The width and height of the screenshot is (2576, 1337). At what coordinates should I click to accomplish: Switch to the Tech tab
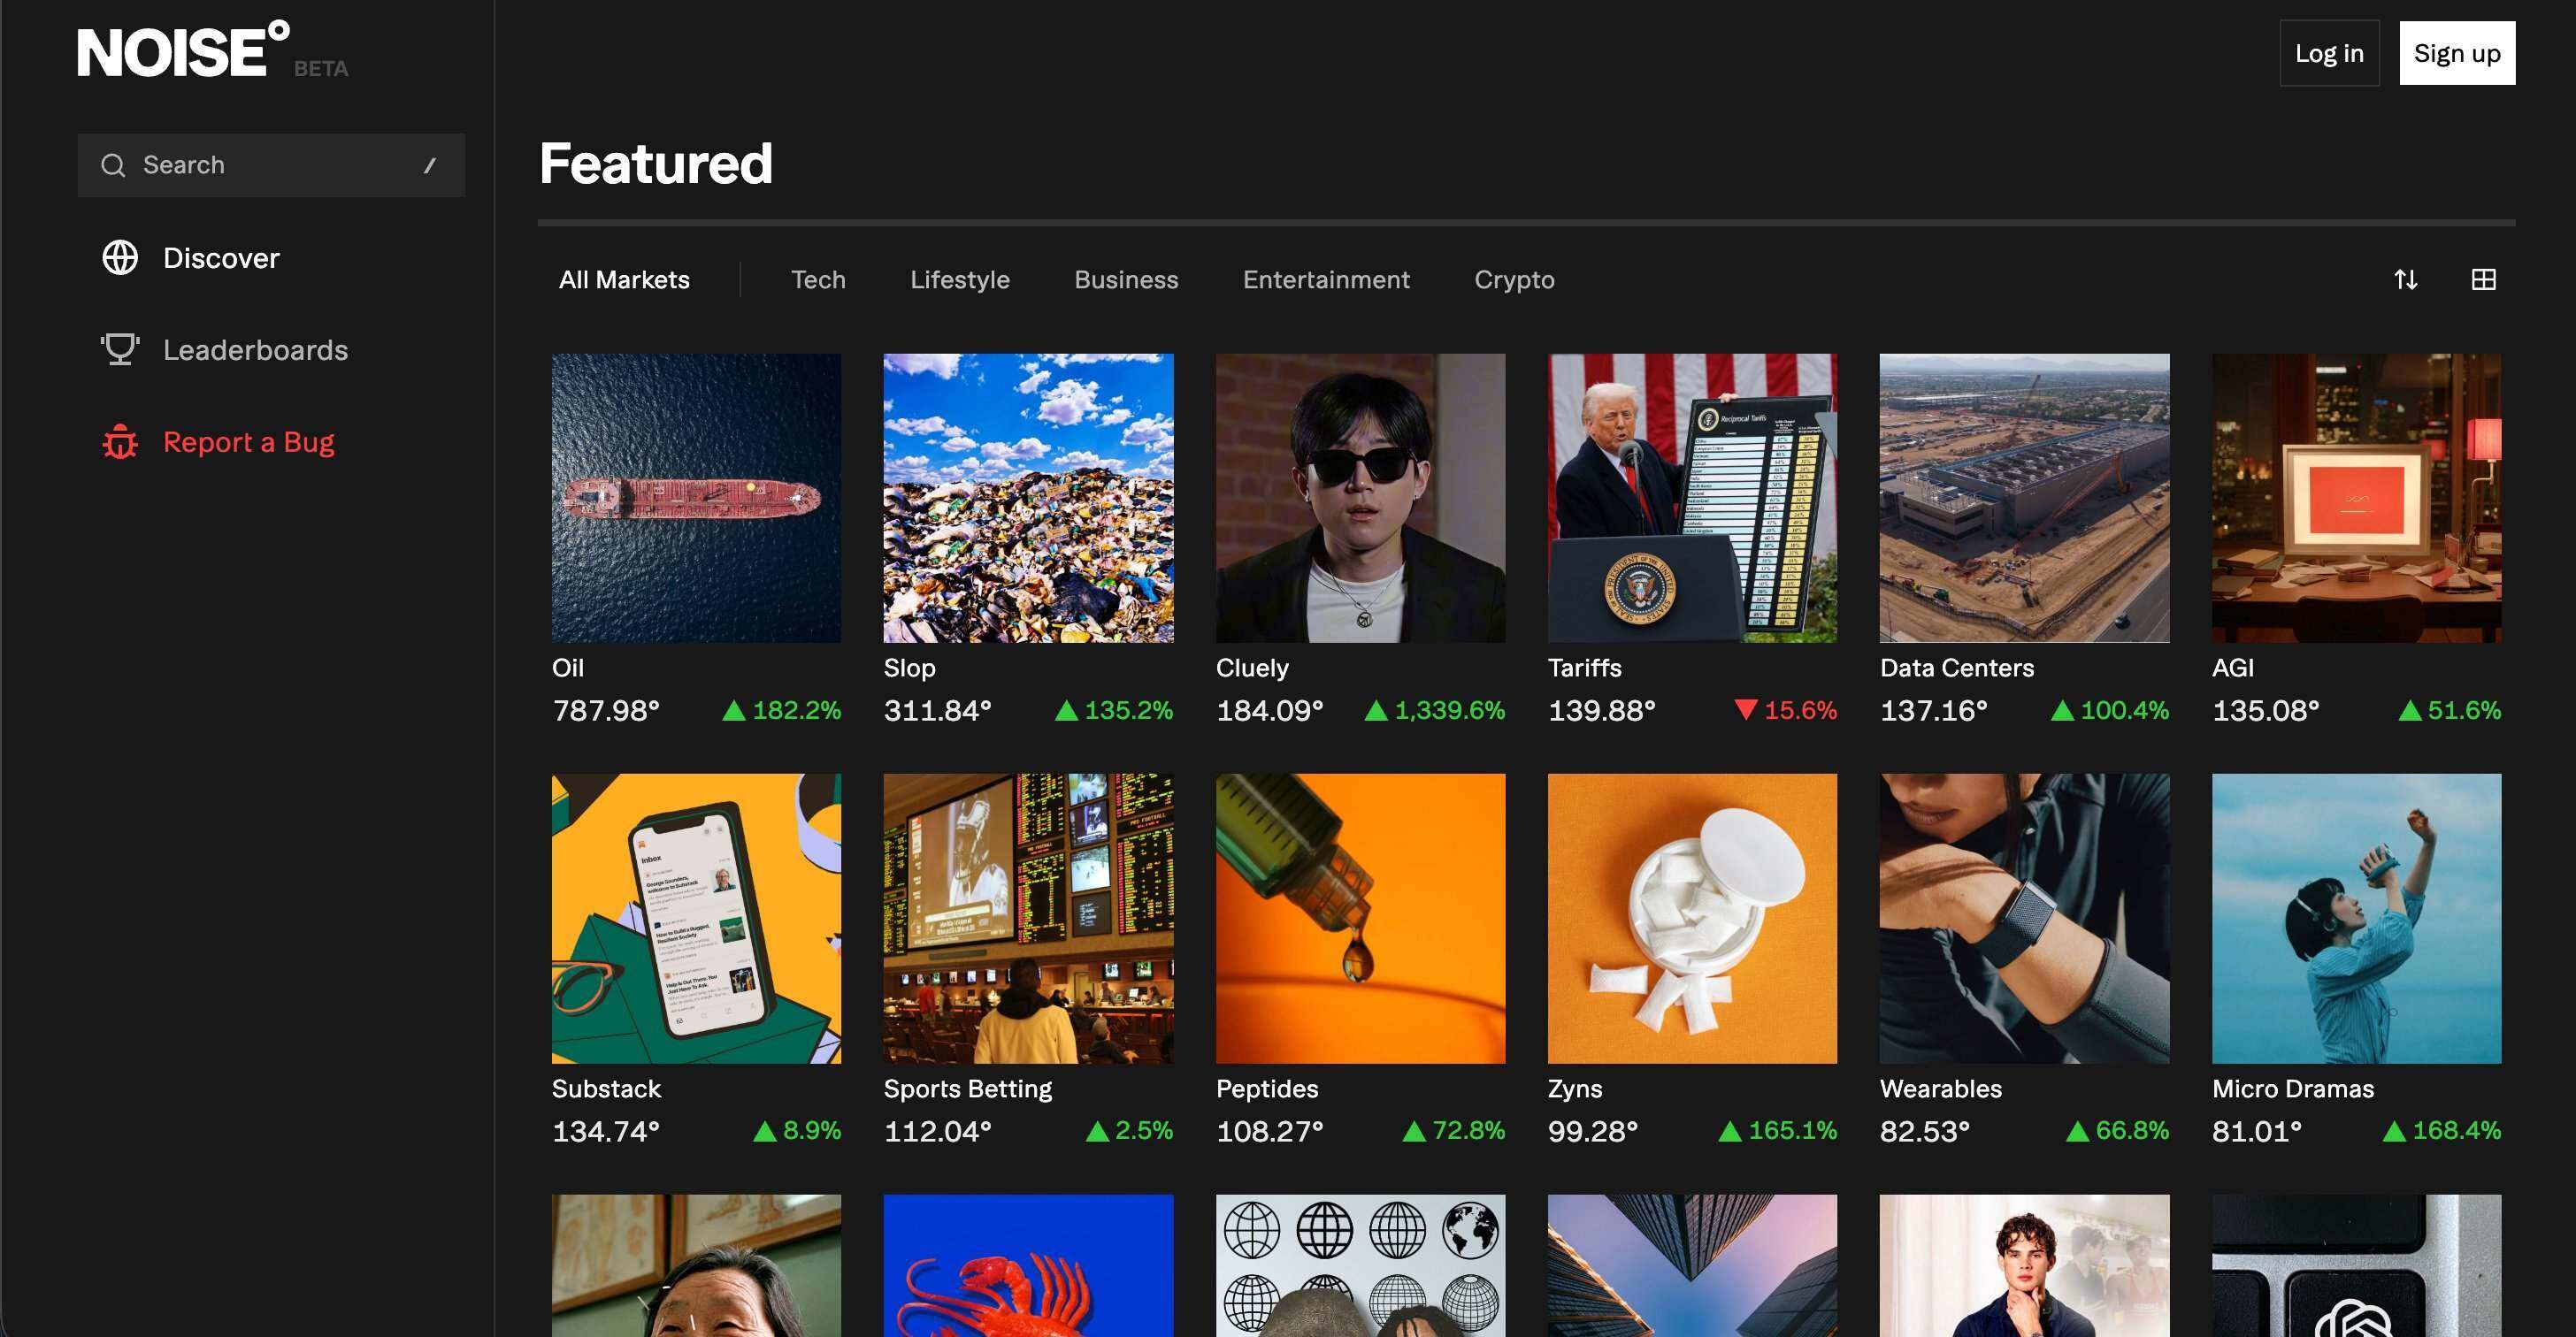coord(818,279)
